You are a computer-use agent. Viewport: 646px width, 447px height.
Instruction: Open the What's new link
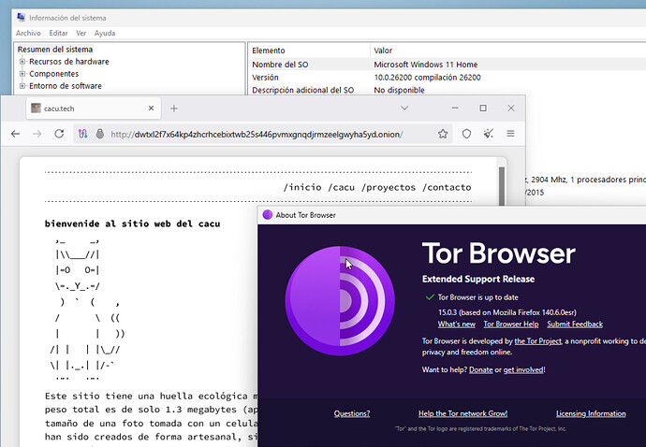coord(457,324)
